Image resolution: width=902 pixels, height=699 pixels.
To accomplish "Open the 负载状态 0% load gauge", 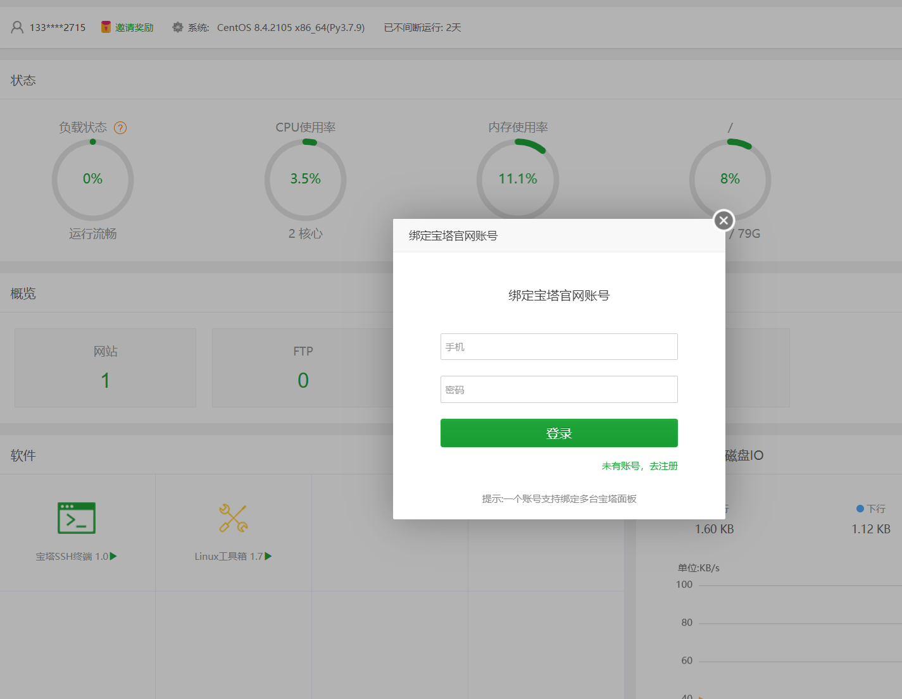I will pyautogui.click(x=92, y=180).
